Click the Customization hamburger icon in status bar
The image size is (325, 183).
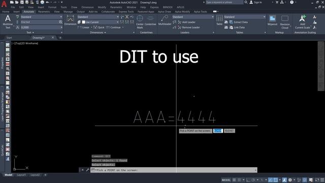click(322, 180)
